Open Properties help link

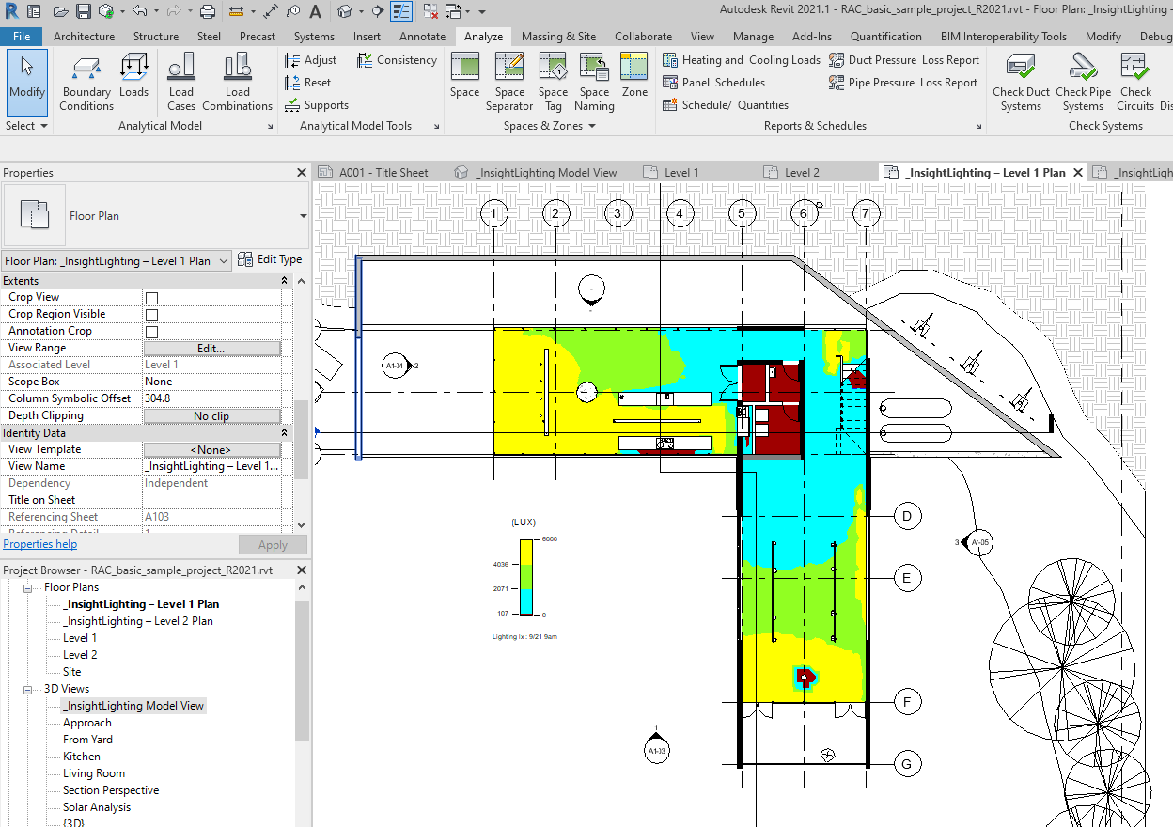point(40,544)
